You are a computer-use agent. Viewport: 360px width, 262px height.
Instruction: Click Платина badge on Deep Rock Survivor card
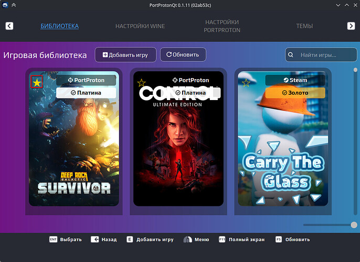86,93
